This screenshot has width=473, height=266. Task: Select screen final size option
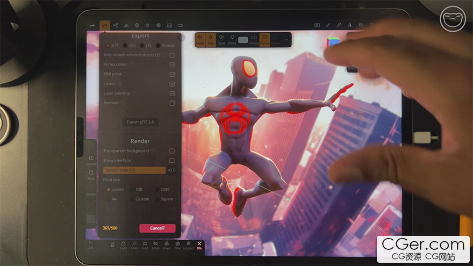coord(115,189)
